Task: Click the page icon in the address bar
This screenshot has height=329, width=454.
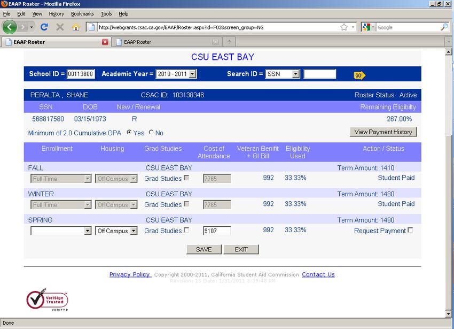Action: (x=92, y=27)
